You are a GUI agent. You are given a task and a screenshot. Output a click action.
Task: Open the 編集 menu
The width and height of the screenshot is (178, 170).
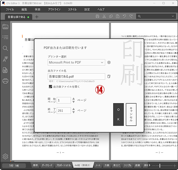pyautogui.click(x=24, y=9)
